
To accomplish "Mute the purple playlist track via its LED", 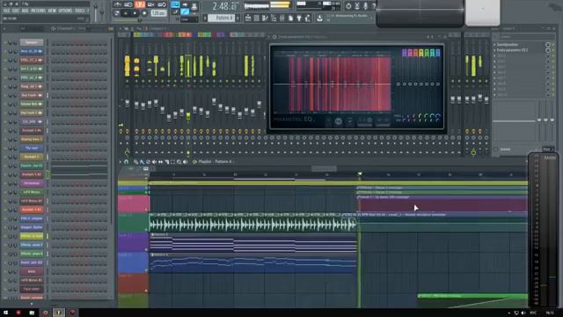I will tap(147, 249).
